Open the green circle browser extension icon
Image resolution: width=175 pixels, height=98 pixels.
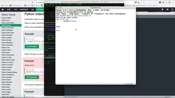coord(163,2)
